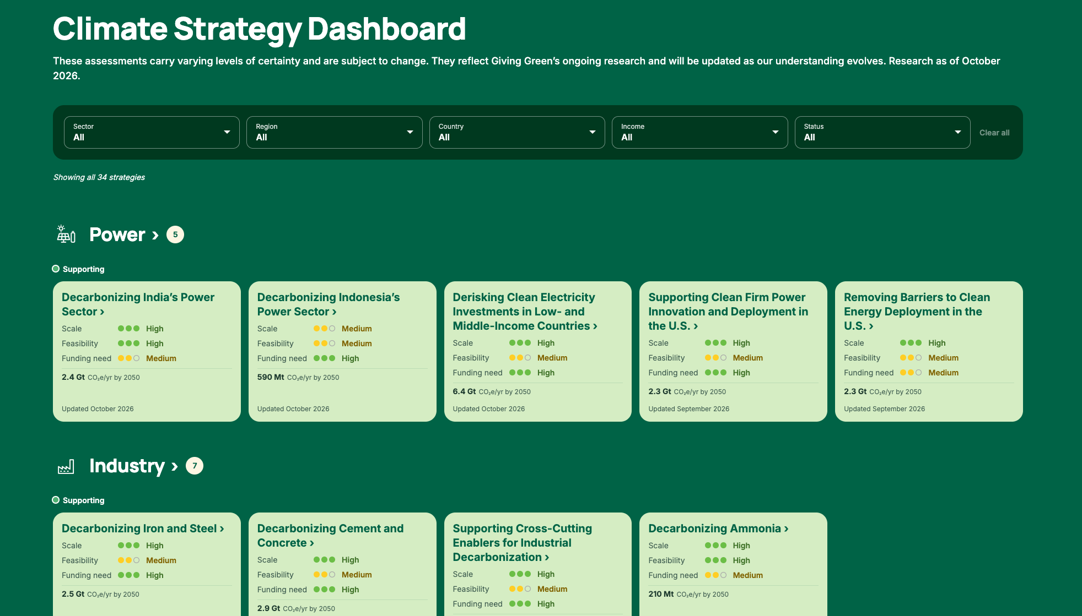
Task: Click Feasibility Medium rating on Indonesia card
Action: [x=357, y=344]
